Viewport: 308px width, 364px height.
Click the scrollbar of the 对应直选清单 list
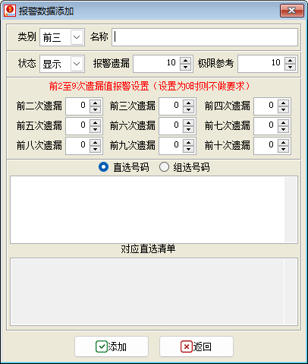point(291,292)
